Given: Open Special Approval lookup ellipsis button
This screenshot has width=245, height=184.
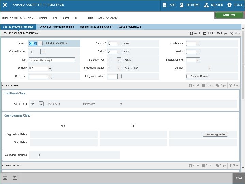Looking at the screenshot, I should 198,60.
